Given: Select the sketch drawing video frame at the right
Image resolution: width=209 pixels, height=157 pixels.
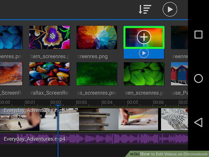Looking at the screenshot, I should (x=175, y=119).
